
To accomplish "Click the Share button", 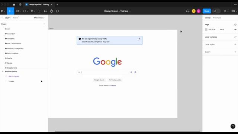I will 207,11.
